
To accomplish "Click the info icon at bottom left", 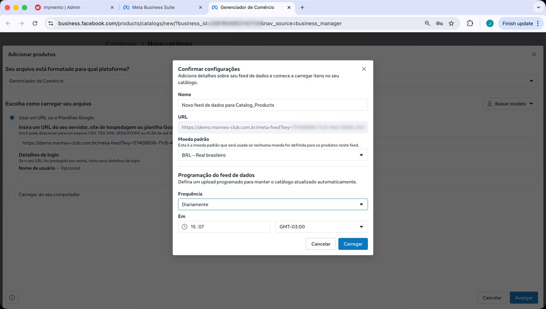I will coord(12,298).
